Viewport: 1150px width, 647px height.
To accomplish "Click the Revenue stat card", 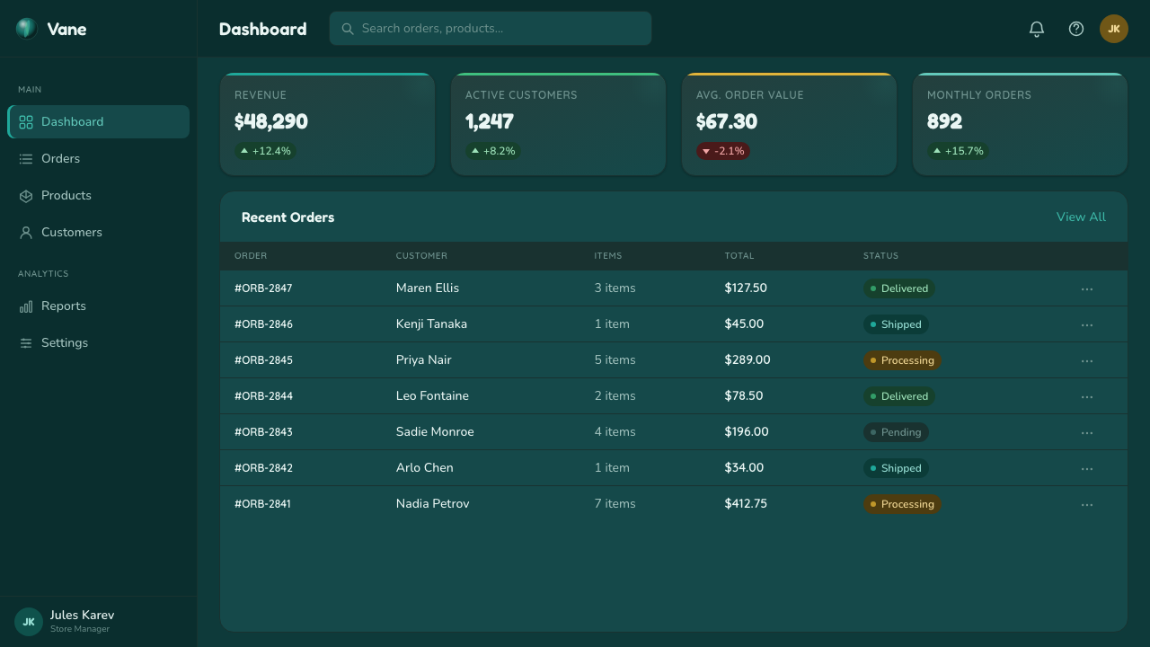I will tap(327, 124).
